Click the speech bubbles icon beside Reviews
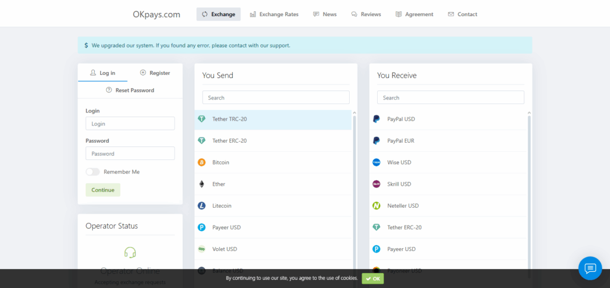Viewport: 610px width, 288px height. (354, 14)
